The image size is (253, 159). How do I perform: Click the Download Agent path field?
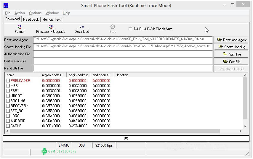click(x=123, y=39)
